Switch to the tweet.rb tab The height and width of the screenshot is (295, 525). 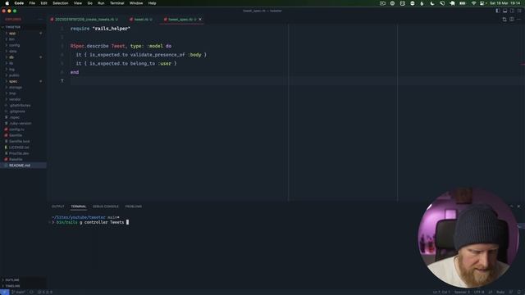141,20
